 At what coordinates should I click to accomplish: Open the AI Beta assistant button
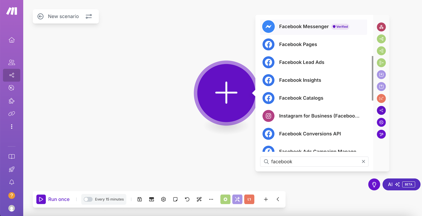pos(401,184)
